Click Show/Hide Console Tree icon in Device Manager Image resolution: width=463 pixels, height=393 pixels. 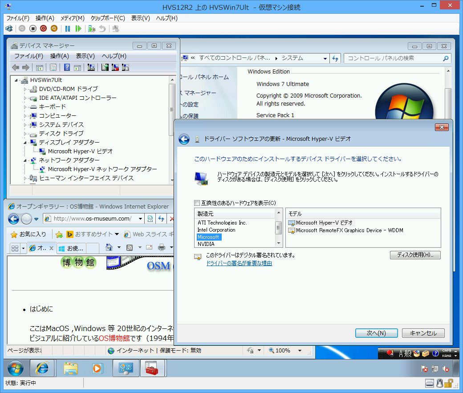(39, 68)
